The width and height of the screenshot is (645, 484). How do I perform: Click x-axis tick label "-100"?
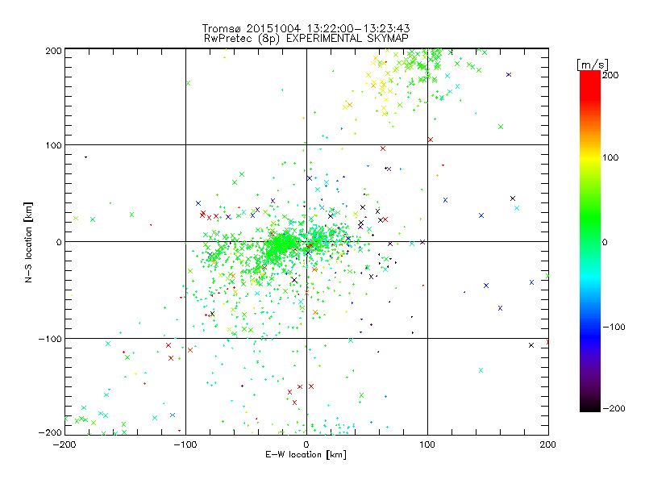tap(185, 444)
